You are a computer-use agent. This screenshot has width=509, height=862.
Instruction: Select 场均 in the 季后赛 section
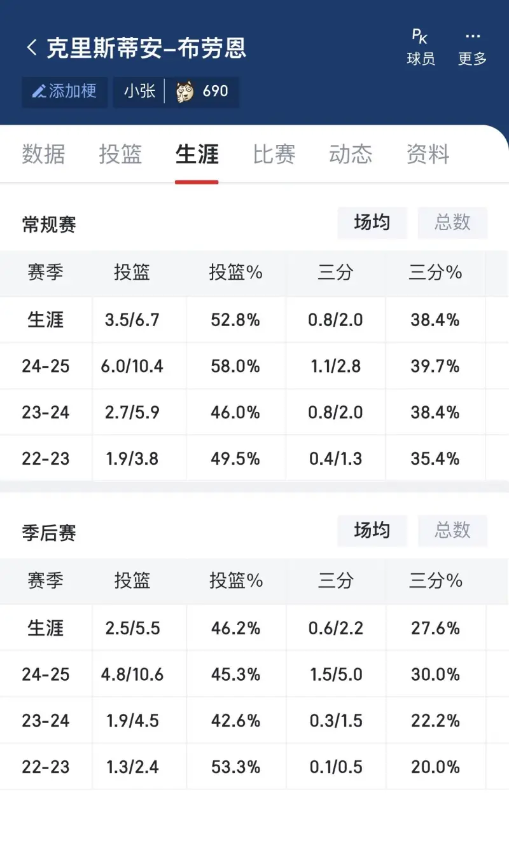tap(372, 530)
